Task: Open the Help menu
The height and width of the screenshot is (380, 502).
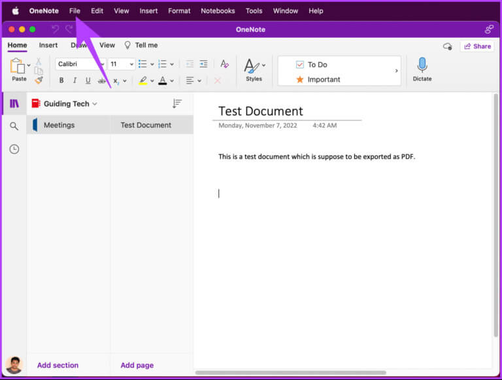Action: tap(316, 11)
